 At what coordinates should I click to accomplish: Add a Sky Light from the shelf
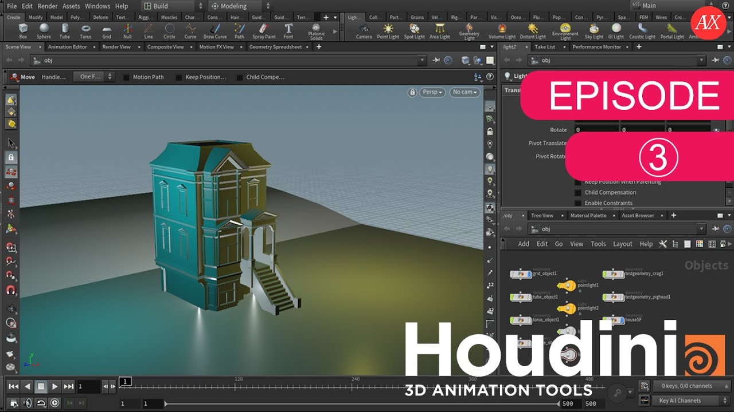(x=594, y=31)
